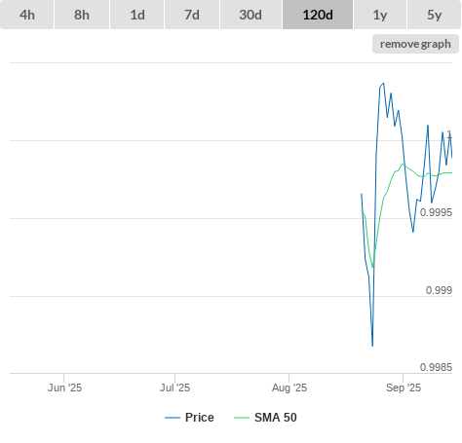Click the active 120d tab
Screen dimensions: 462x443
click(x=318, y=15)
